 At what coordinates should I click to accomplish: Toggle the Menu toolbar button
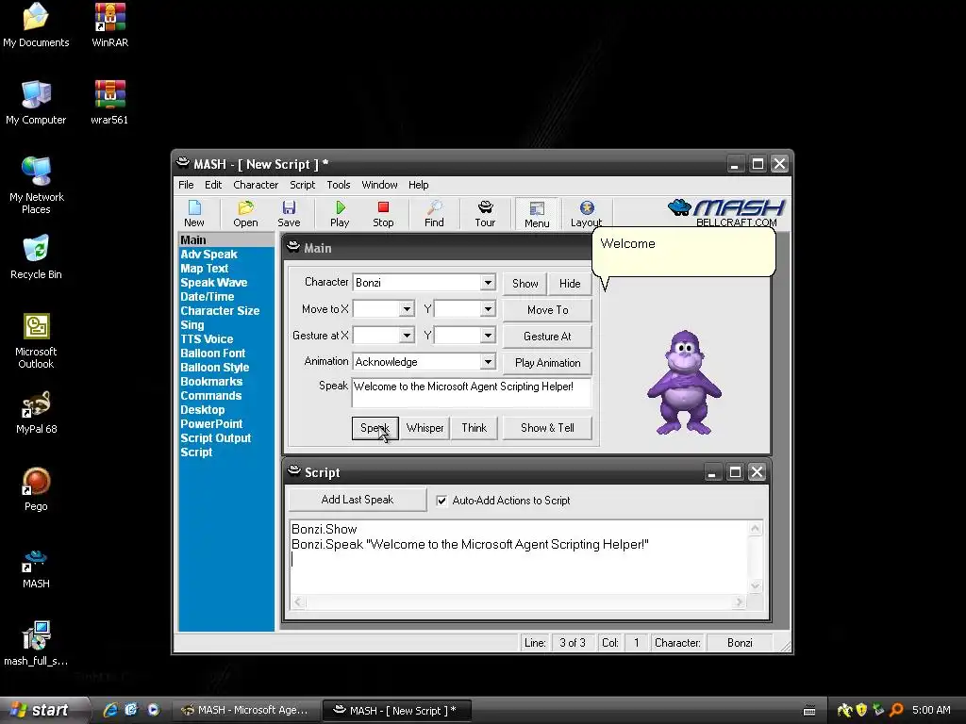pos(537,214)
